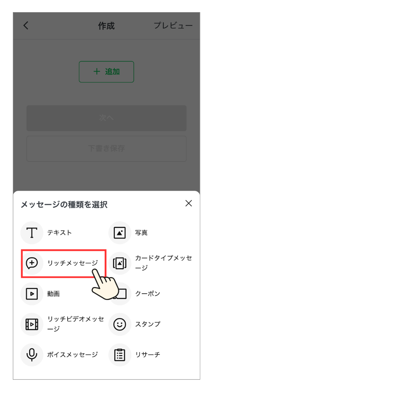Select the リサーチ clipboard icon
399x399 pixels.
(x=120, y=355)
